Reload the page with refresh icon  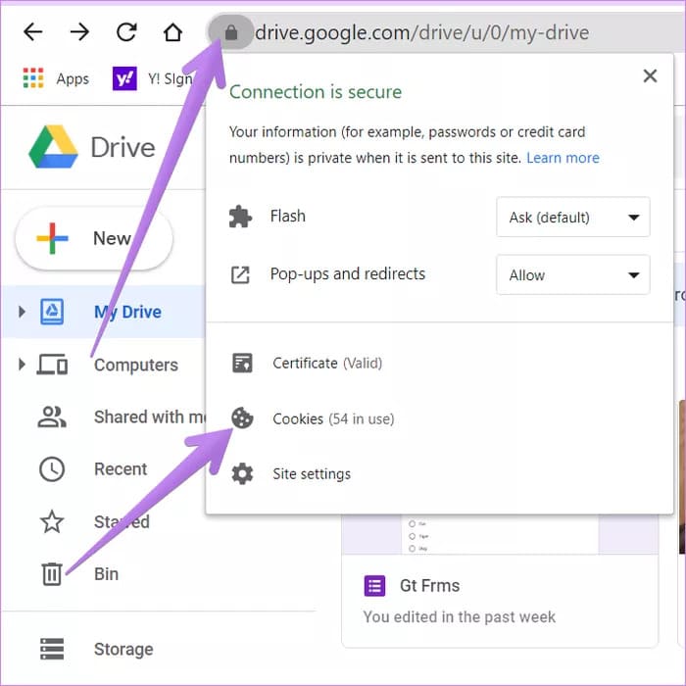tap(126, 32)
